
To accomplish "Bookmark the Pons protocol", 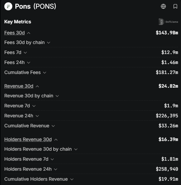I will [x=175, y=6].
